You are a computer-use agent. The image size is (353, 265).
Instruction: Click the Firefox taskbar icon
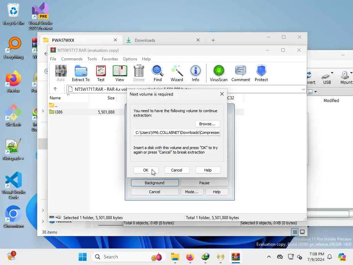pos(190,257)
